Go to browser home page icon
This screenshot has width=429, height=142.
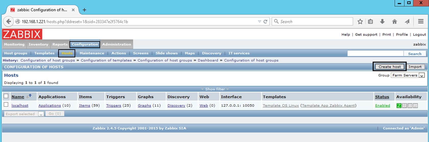click(395, 22)
